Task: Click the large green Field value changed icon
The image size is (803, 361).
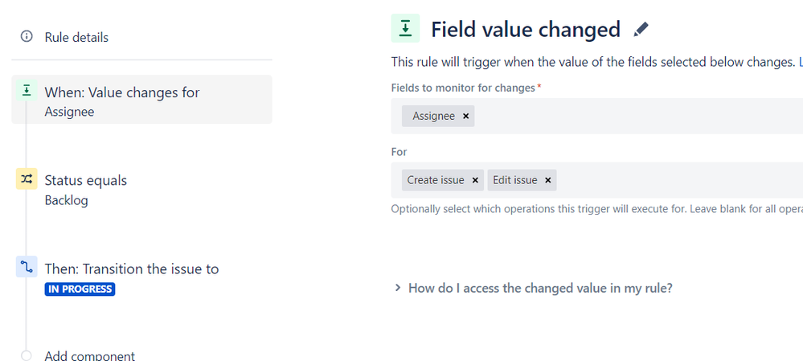Action: (405, 28)
